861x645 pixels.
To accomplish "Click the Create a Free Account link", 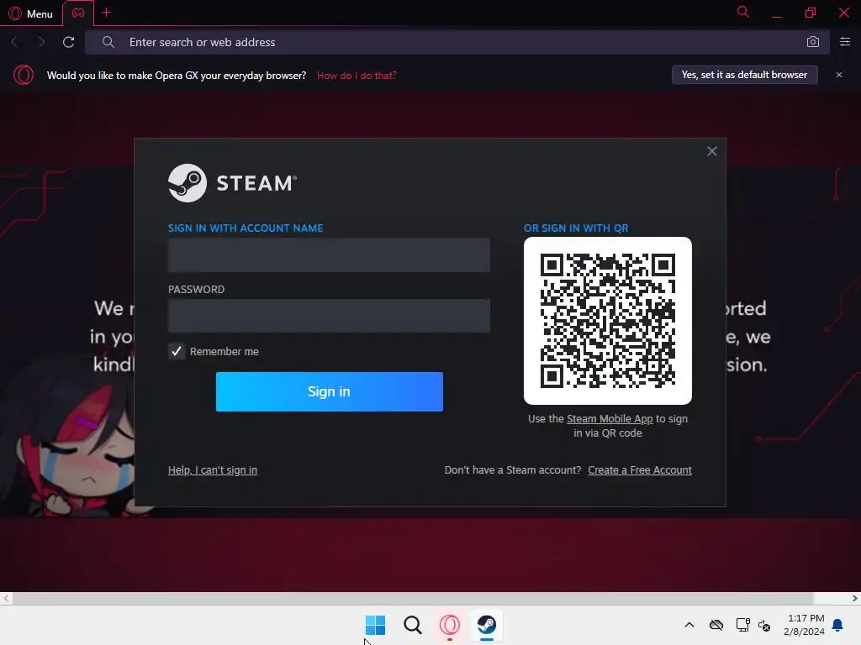I will coord(640,470).
